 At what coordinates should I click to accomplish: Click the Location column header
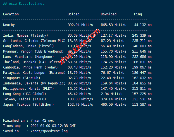[x=11, y=14]
